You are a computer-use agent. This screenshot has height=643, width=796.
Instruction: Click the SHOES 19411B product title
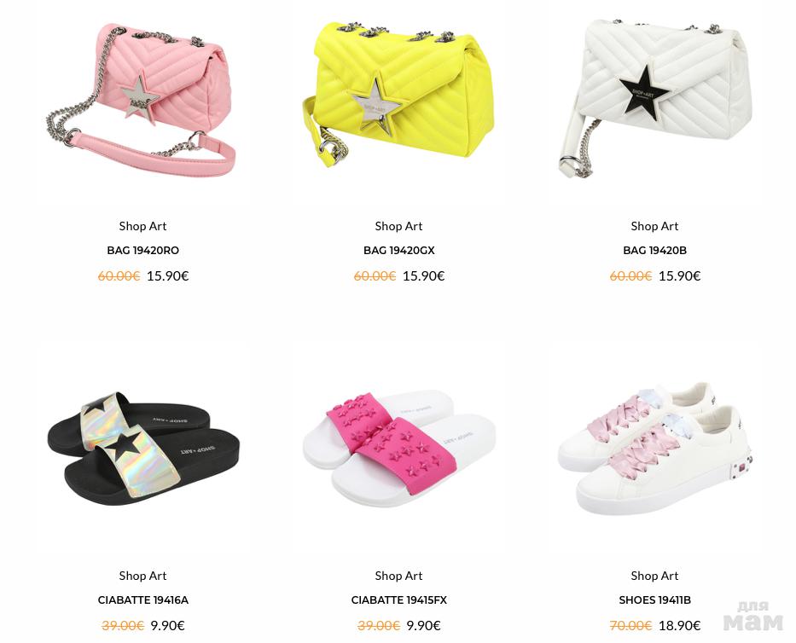pyautogui.click(x=655, y=600)
